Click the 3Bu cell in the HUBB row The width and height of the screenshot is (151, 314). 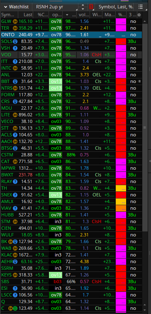(132, 215)
